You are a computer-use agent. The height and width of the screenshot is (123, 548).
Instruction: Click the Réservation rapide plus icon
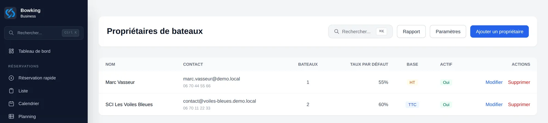click(x=11, y=78)
